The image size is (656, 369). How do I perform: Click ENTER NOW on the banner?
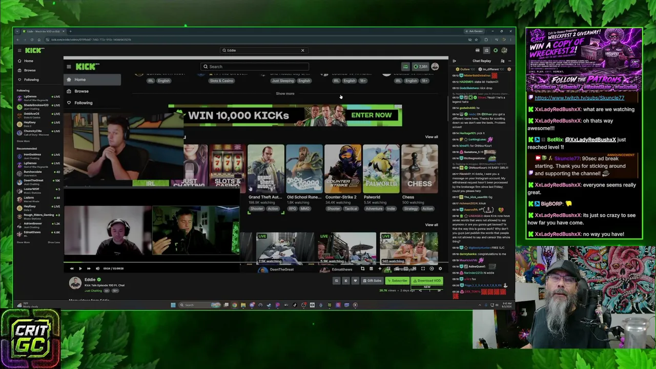pos(372,115)
